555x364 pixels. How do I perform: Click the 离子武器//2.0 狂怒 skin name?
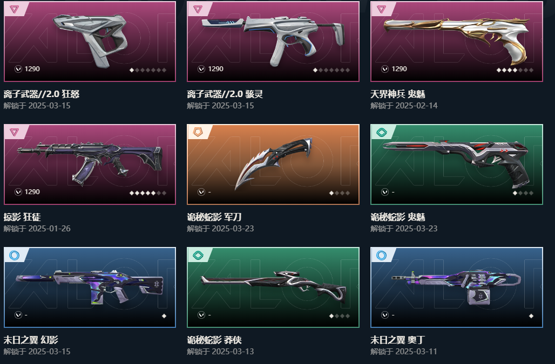(42, 94)
